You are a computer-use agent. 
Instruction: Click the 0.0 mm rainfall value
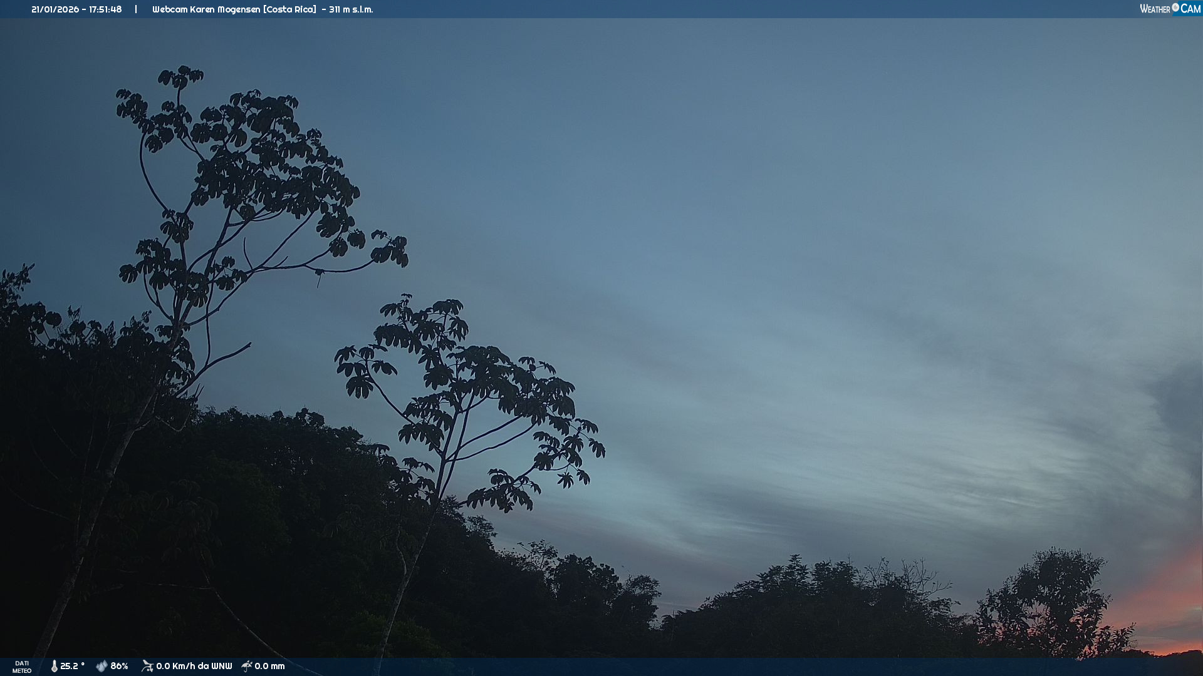coord(269,666)
